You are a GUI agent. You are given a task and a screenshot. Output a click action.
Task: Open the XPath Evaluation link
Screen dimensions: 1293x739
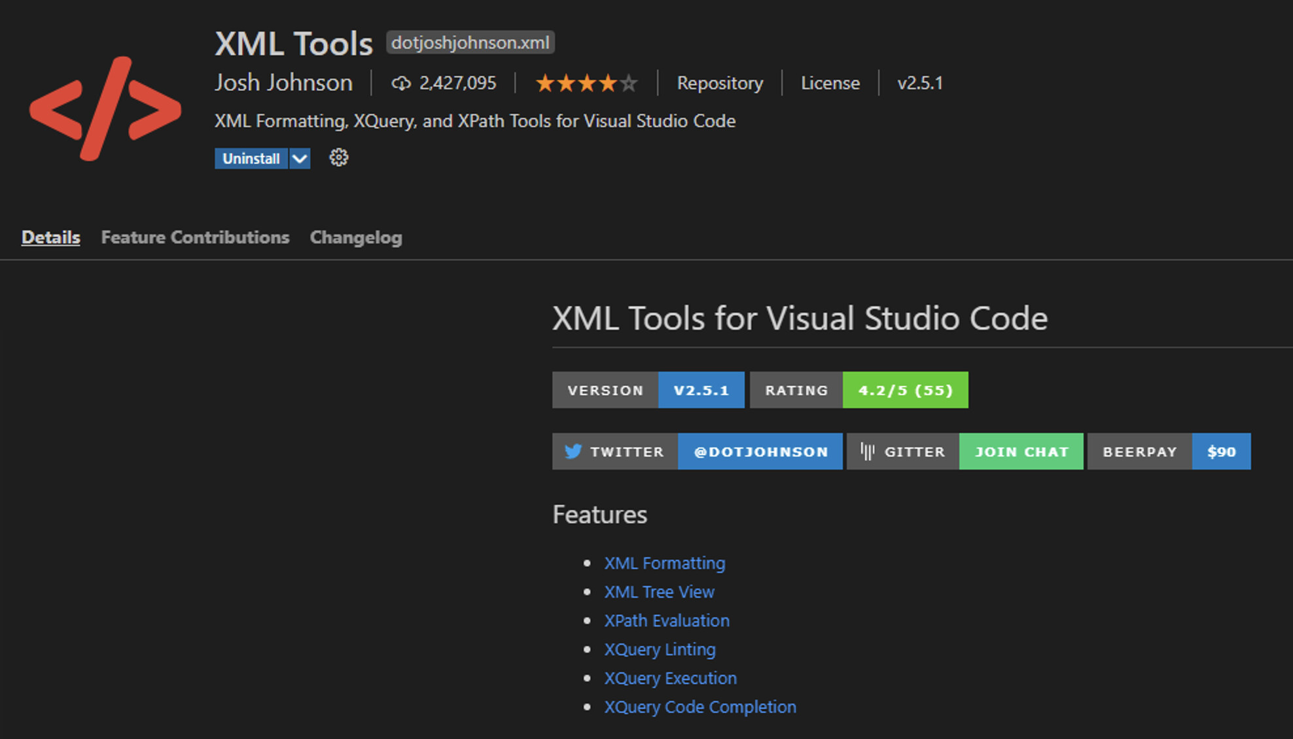[667, 621]
